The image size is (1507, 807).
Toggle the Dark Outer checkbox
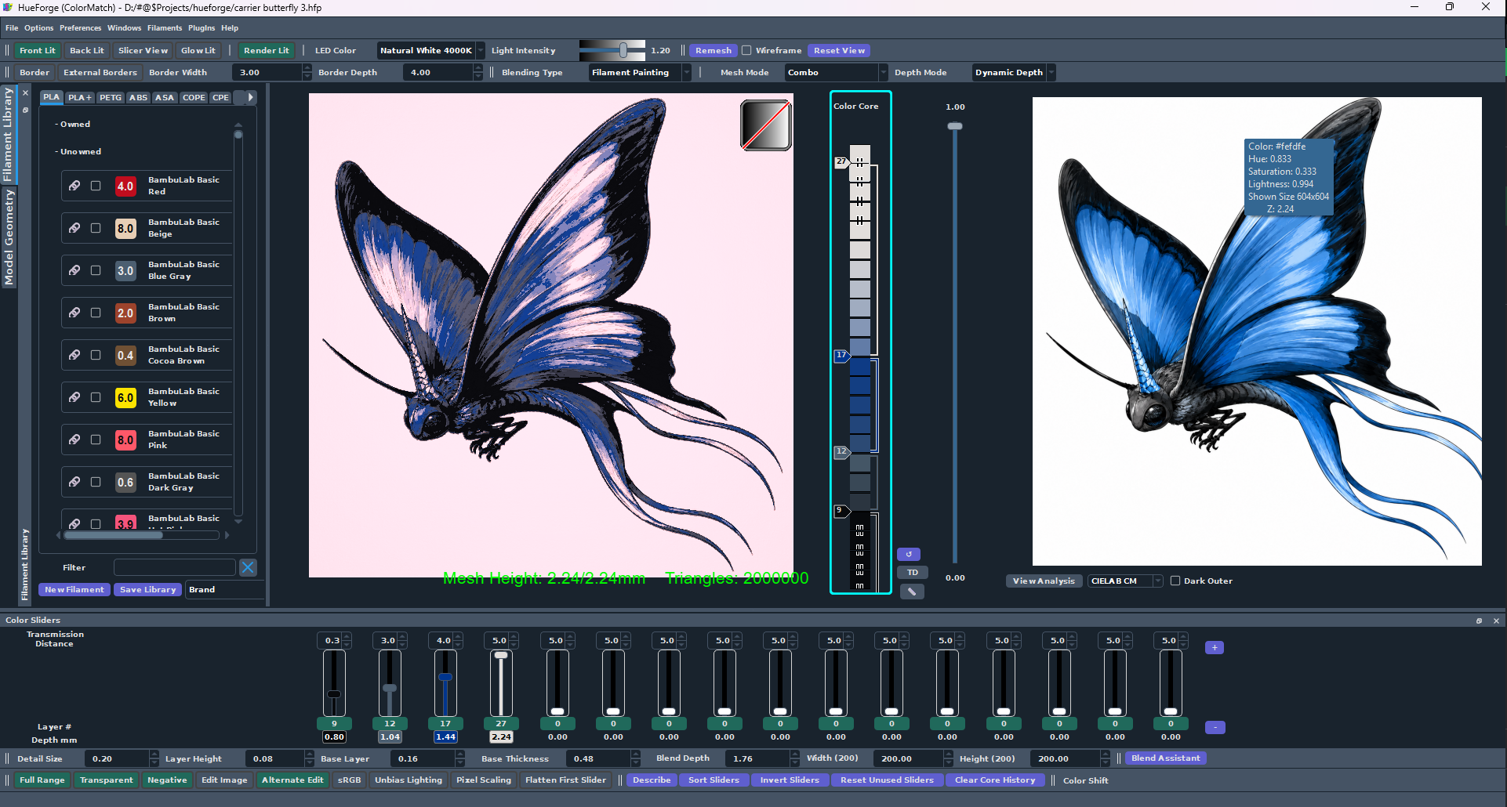[1175, 581]
